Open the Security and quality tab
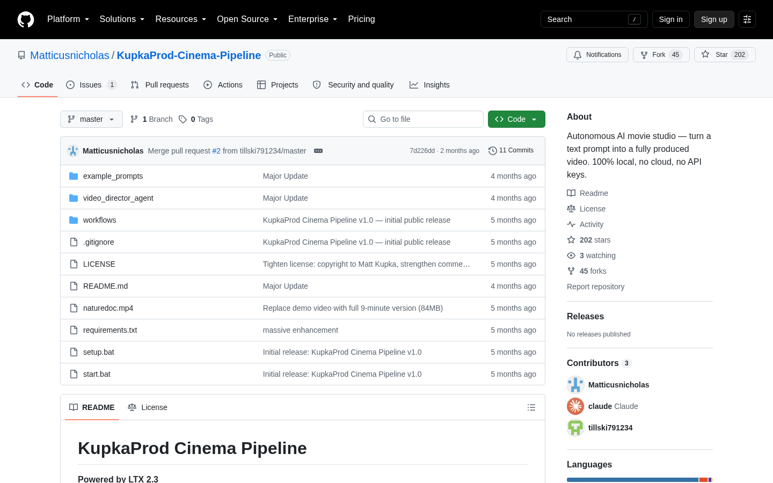 tap(353, 85)
